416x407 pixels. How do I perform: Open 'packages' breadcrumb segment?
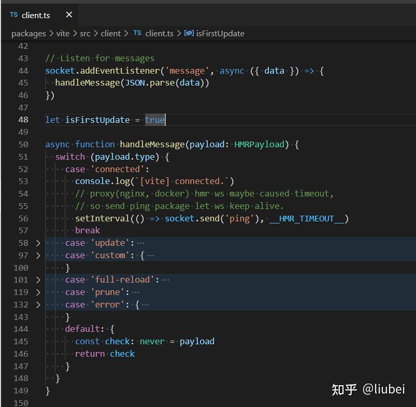click(x=28, y=34)
